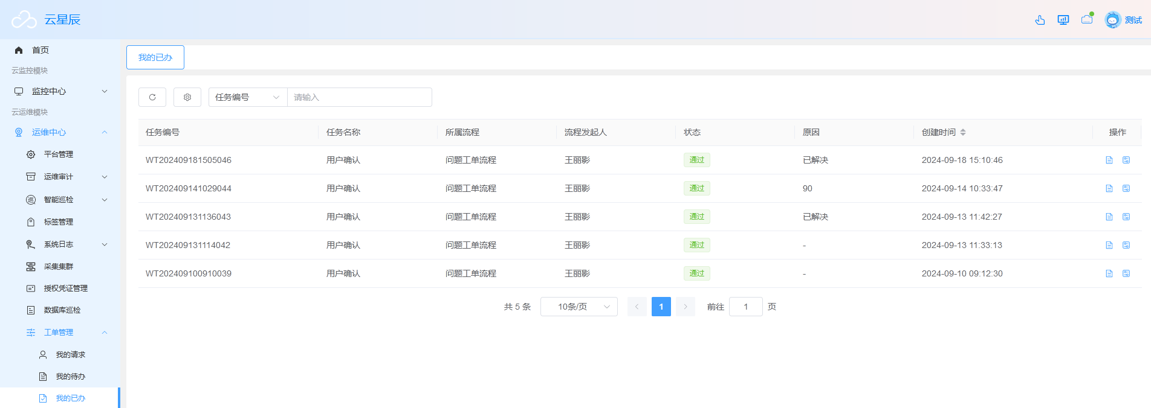This screenshot has width=1151, height=408.
Task: Click 通过 status tag for WT202409181505046
Action: coord(697,160)
